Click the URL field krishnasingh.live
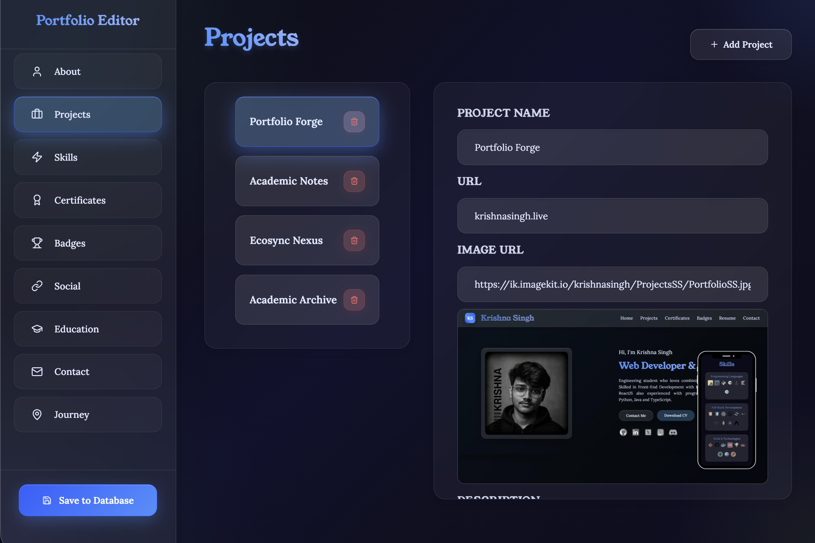 click(x=612, y=216)
